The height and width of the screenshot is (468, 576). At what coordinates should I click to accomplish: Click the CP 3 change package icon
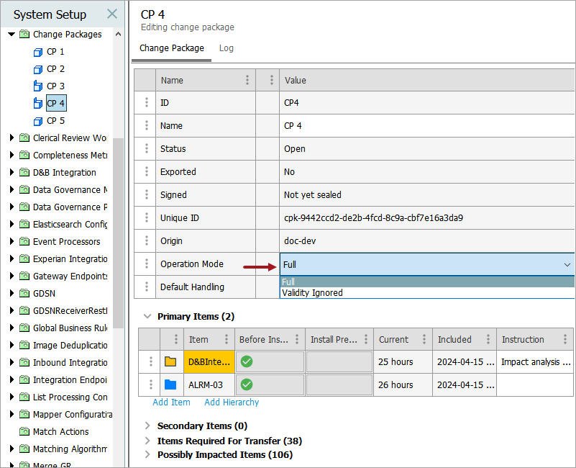[x=38, y=86]
